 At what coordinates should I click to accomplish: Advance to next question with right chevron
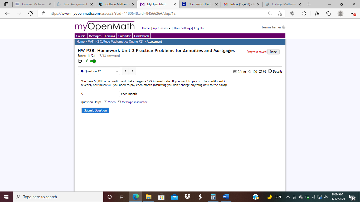[132, 71]
